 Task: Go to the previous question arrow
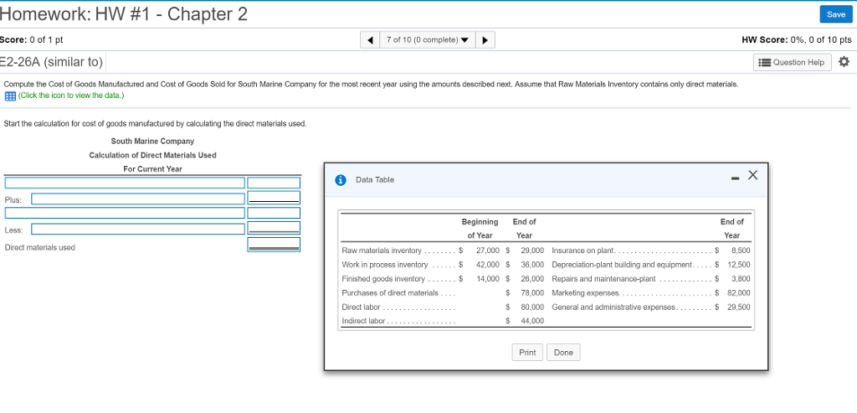pyautogui.click(x=371, y=40)
